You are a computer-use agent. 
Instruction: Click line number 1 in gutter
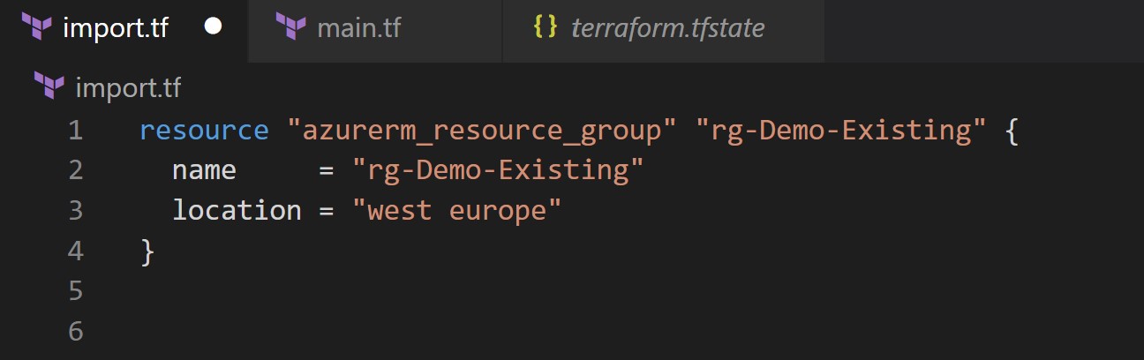point(75,131)
